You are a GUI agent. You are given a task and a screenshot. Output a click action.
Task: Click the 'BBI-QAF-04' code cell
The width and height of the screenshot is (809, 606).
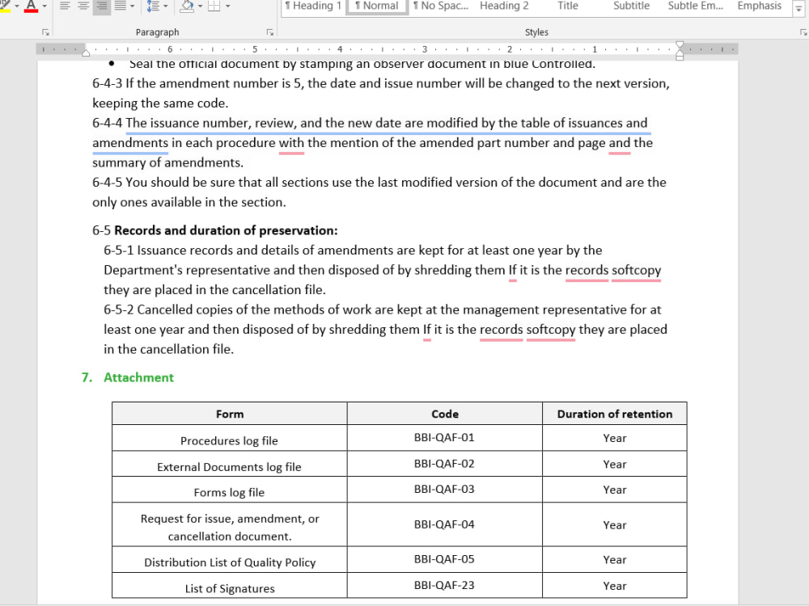tap(444, 524)
